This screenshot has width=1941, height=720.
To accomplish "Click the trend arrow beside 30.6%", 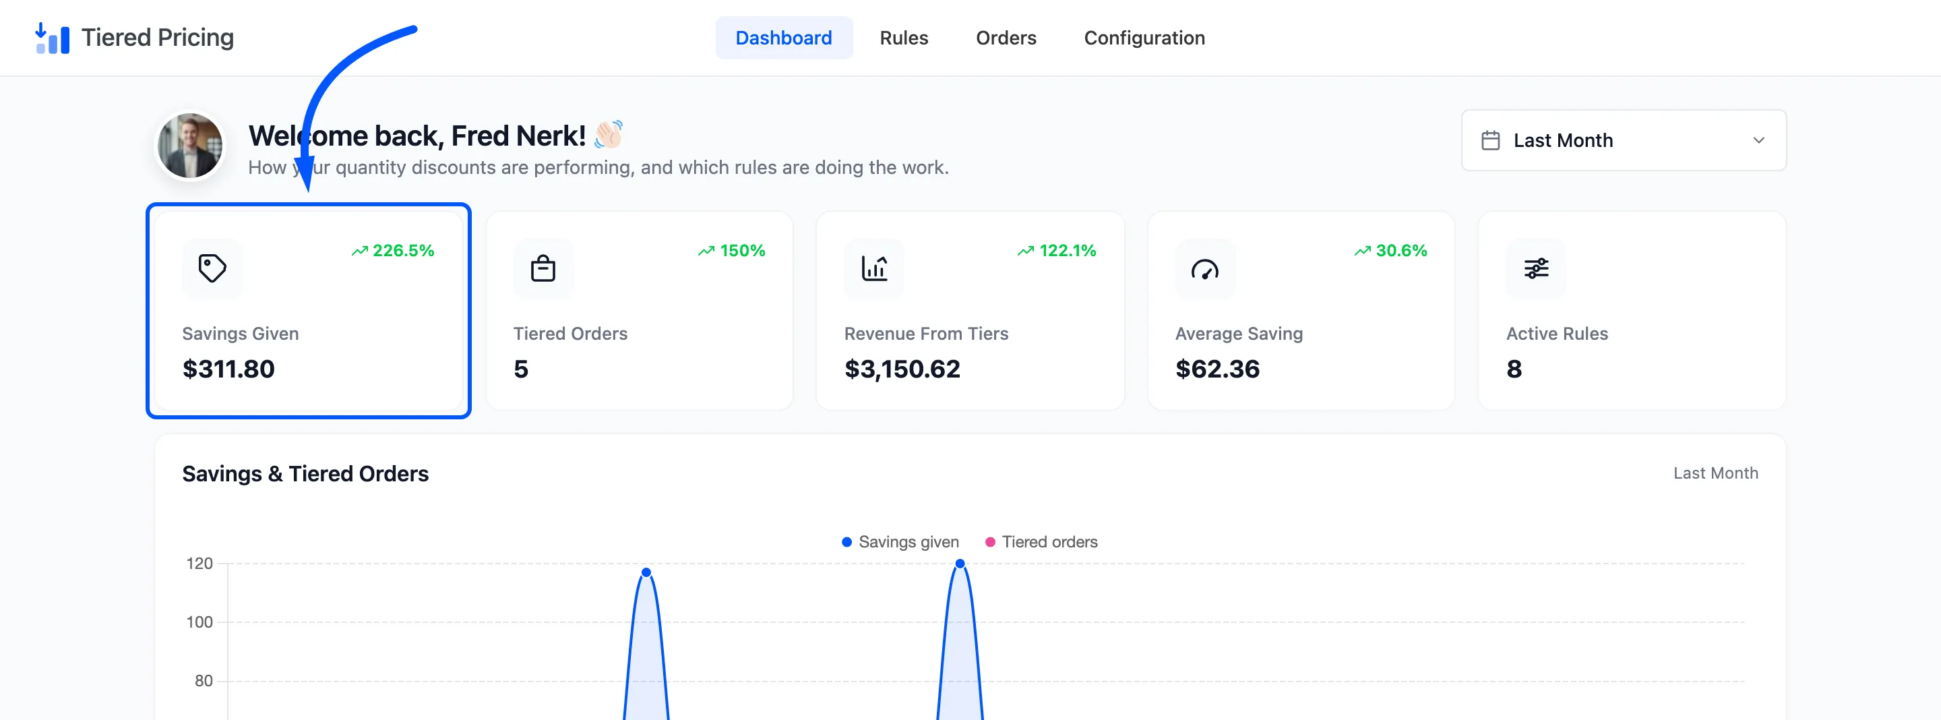I will tap(1362, 251).
